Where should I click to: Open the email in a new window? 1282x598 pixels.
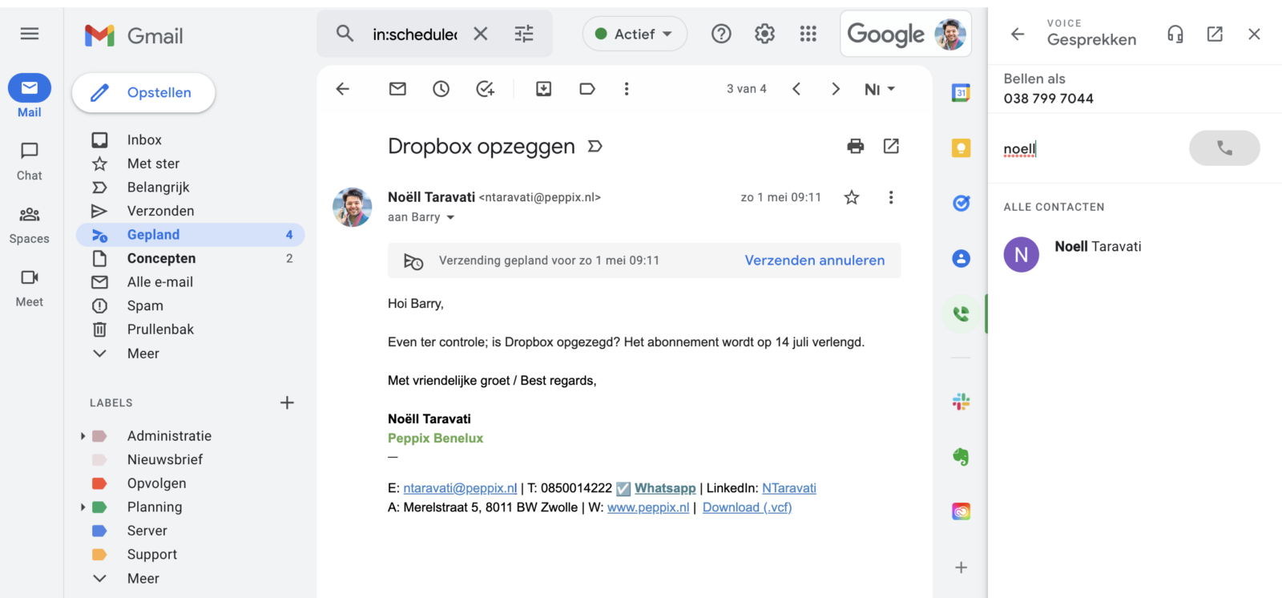click(x=891, y=146)
